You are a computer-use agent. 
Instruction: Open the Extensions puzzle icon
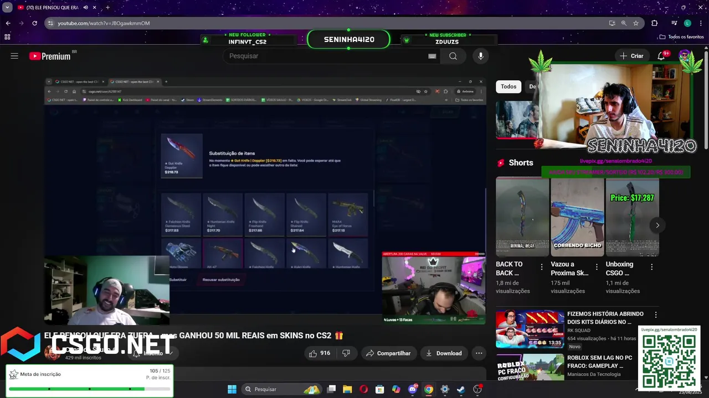coord(654,23)
